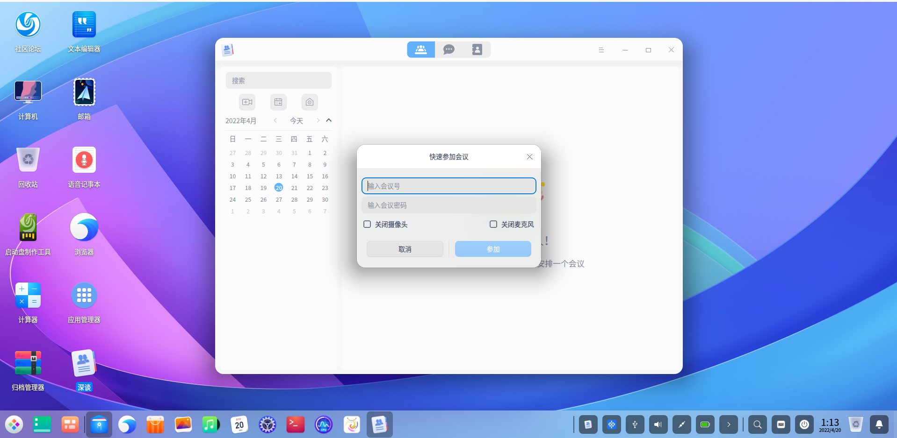Screen dimensions: 897x438
Task: Switch to the chat bubble view
Action: [x=448, y=49]
